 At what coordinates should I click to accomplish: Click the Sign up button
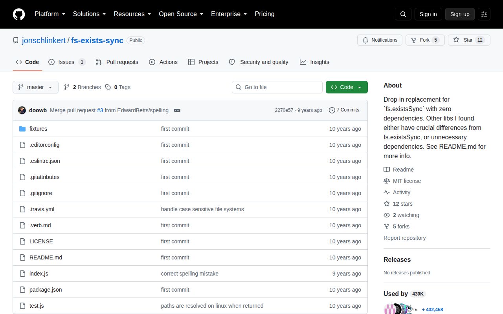point(460,14)
